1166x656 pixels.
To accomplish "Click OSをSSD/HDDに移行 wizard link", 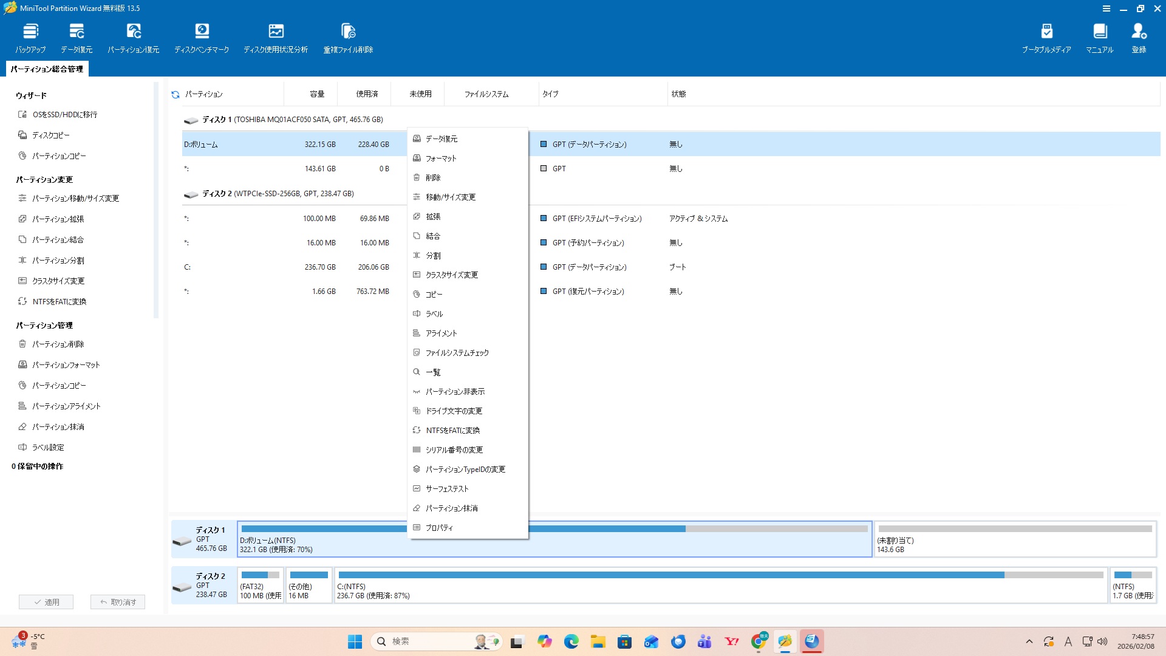I will (64, 115).
